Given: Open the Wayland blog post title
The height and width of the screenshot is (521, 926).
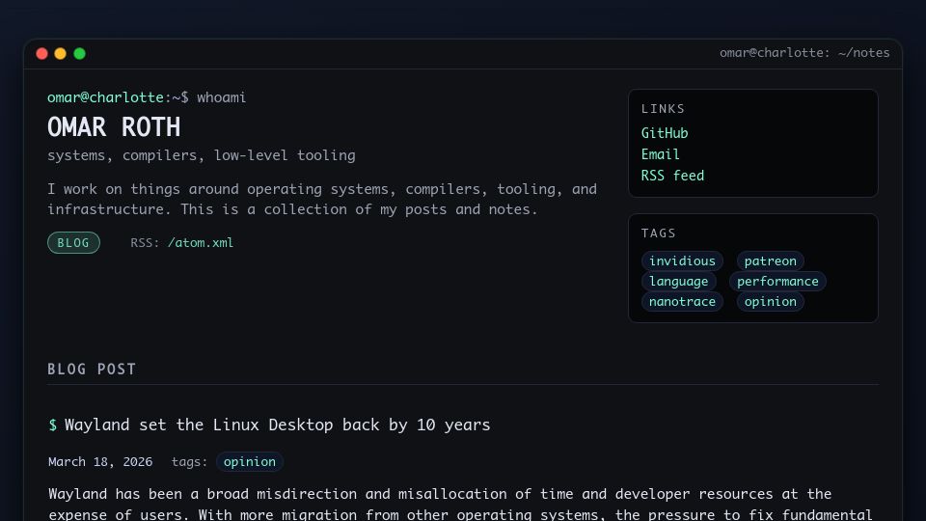Looking at the screenshot, I should coord(277,425).
